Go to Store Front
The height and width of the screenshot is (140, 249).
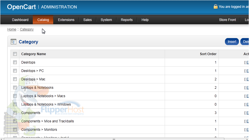pos(227,20)
